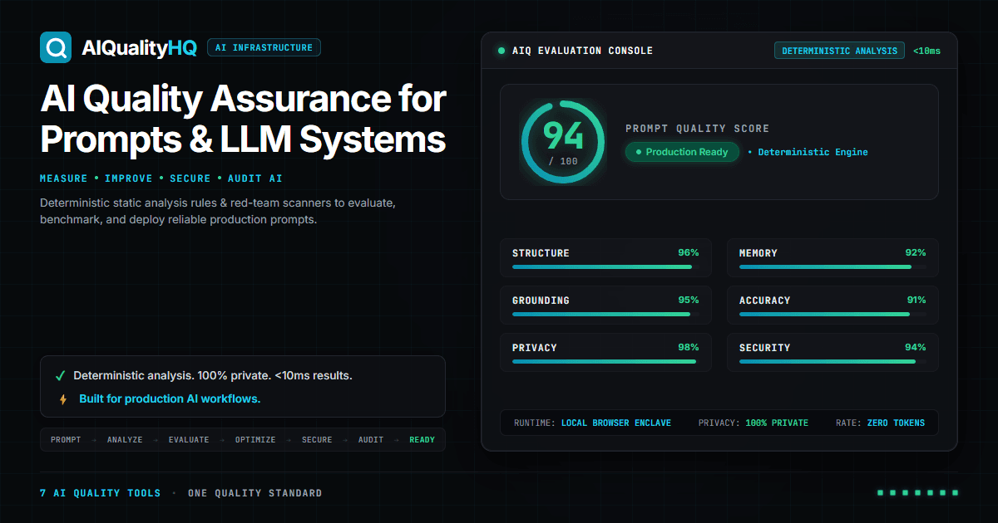Click the AIQualityHQ magnifier logo icon
998x523 pixels.
pyautogui.click(x=56, y=47)
